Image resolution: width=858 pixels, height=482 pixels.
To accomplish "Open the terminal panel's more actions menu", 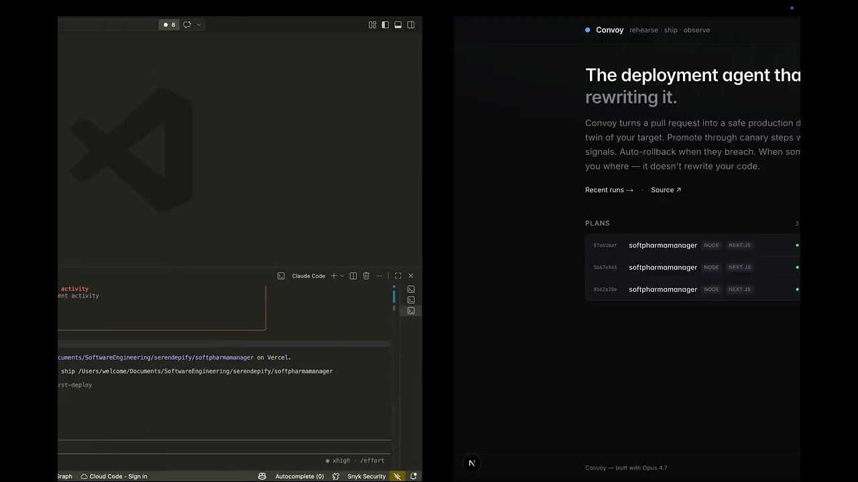I will click(379, 276).
